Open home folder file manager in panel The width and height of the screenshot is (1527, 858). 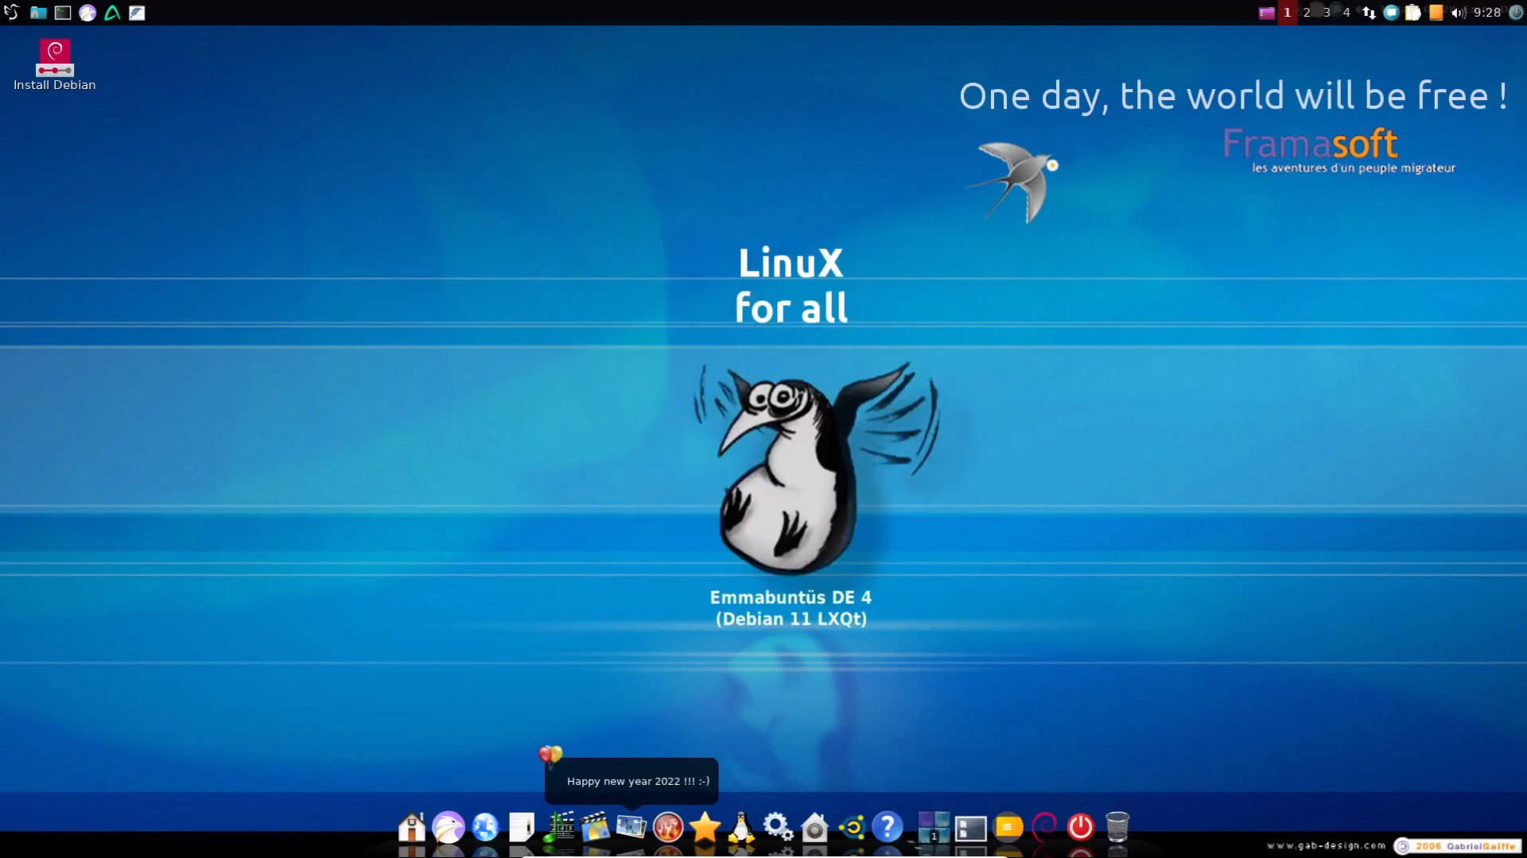pos(38,13)
